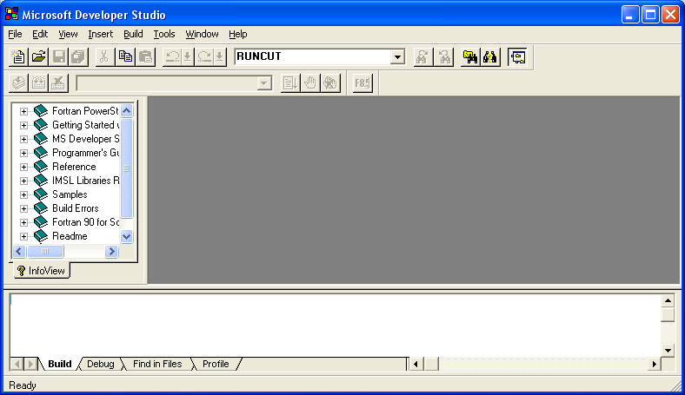685x395 pixels.
Task: Click the Find Next binoculars icon
Action: [422, 56]
